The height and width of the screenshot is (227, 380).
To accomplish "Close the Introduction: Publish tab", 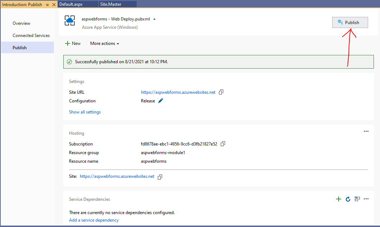I will click(54, 5).
